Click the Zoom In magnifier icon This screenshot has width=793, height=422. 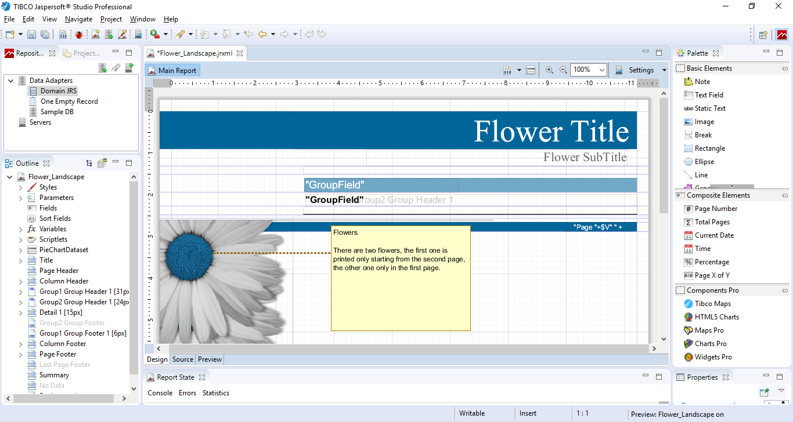pyautogui.click(x=549, y=70)
